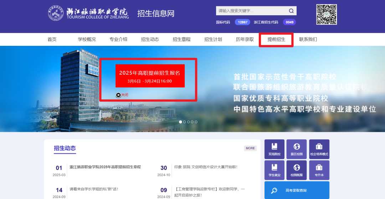Click the red 2025年高职提前招生报名 banner

(150, 76)
